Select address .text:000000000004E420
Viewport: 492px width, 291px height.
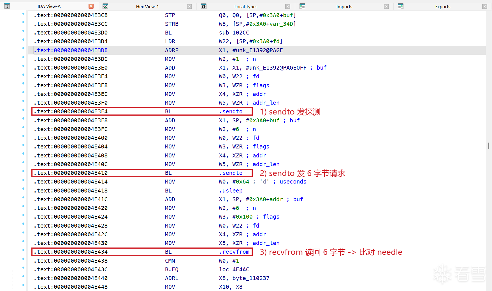point(71,208)
